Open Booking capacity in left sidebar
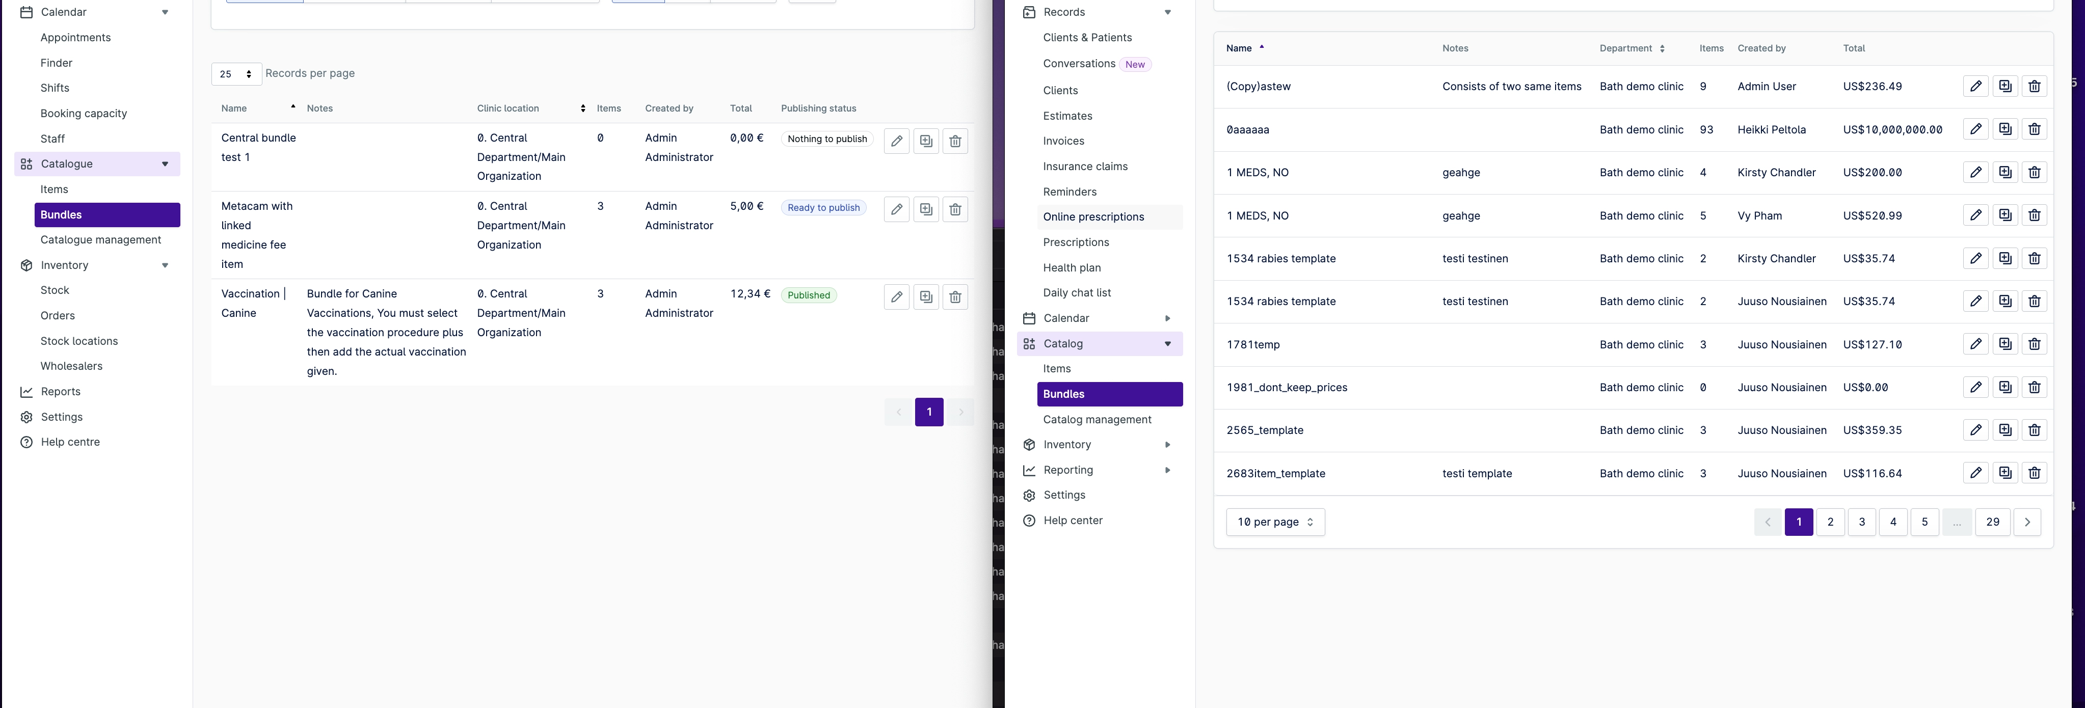 click(x=84, y=113)
